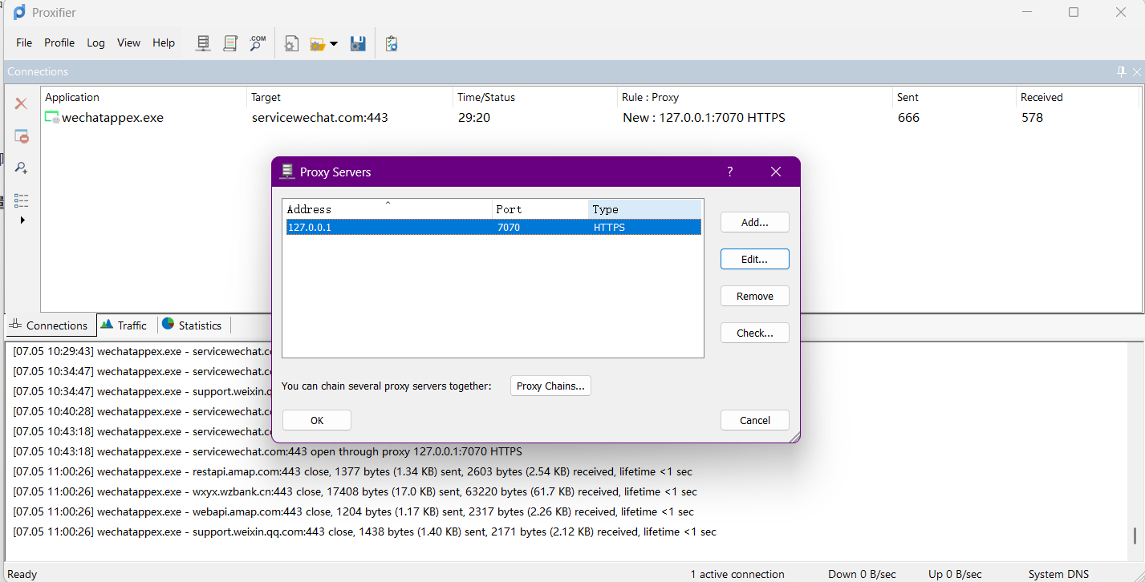Click the Open Profile folder icon
The image size is (1145, 582).
click(x=318, y=44)
